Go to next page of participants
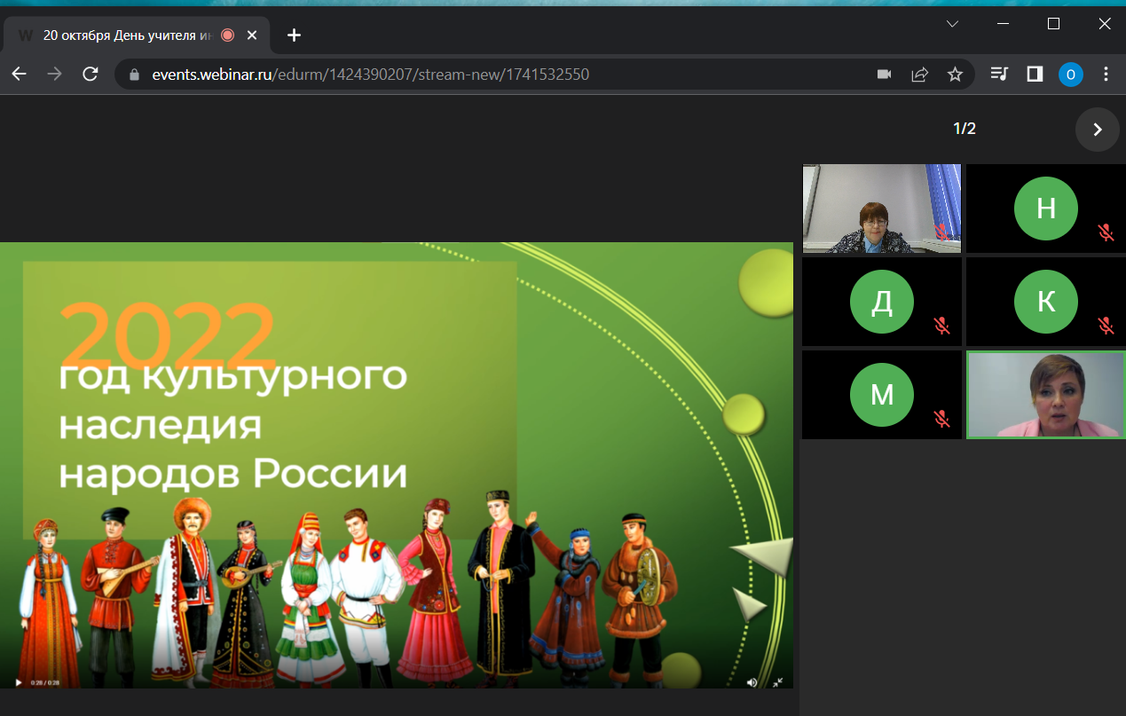Screen dimensions: 1126x716 pyautogui.click(x=1098, y=130)
